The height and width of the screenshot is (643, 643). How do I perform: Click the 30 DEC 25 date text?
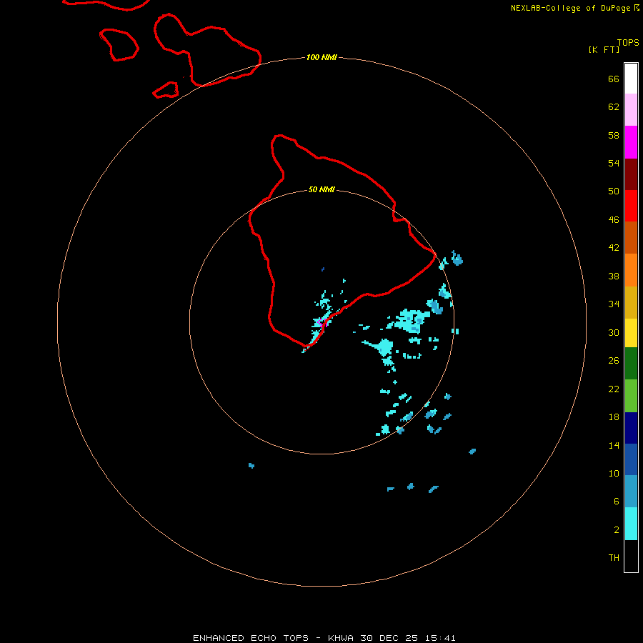389,638
